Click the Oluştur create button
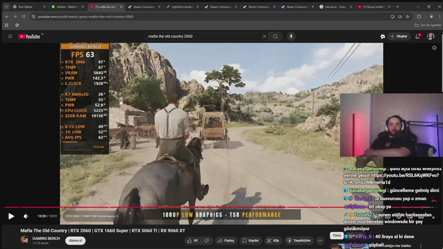This screenshot has height=249, width=443. [399, 36]
